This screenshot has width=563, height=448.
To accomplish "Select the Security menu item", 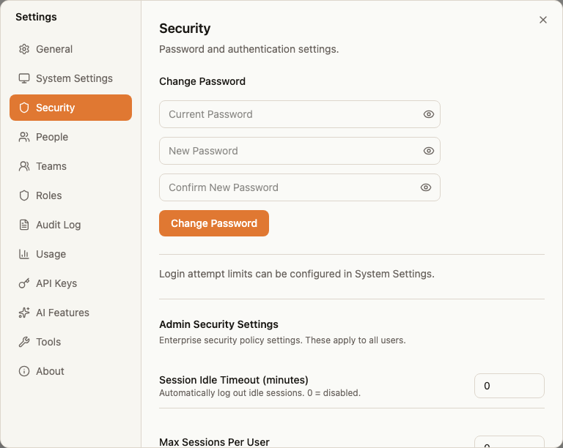I will pos(70,108).
